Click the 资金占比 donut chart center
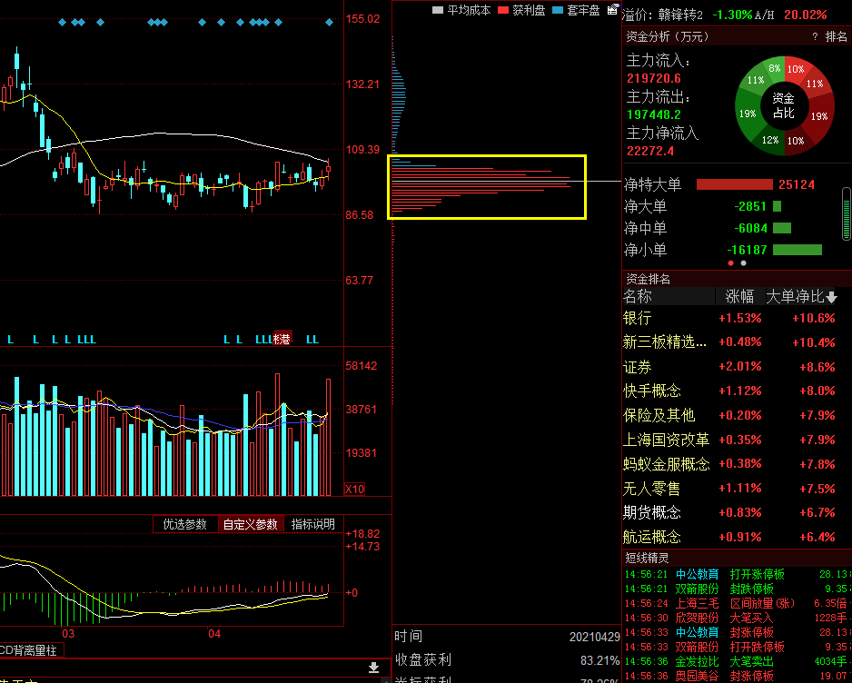Image resolution: width=852 pixels, height=683 pixels. click(x=783, y=105)
